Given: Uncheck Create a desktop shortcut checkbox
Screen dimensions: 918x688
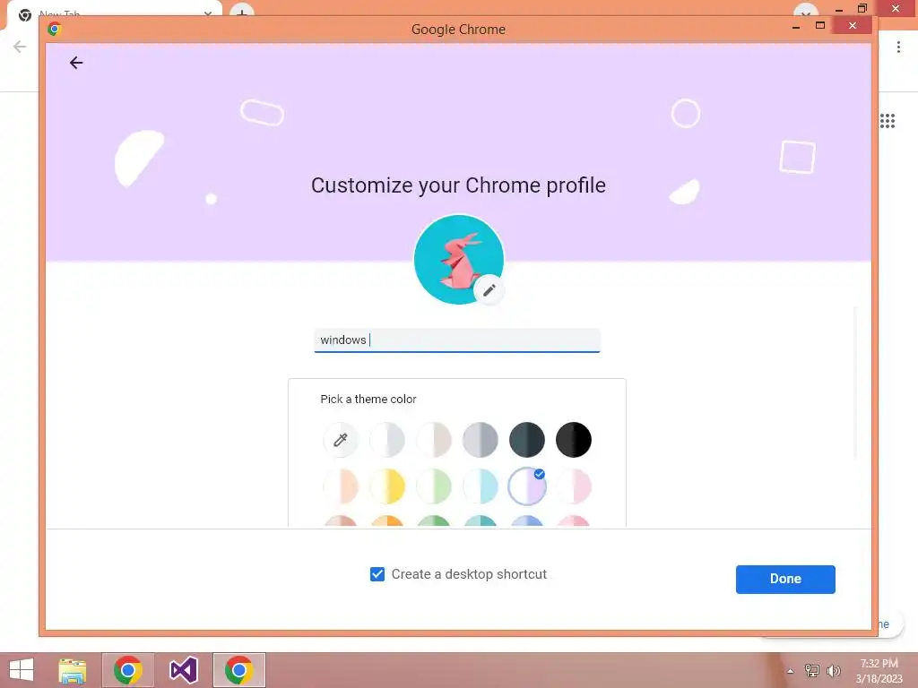Looking at the screenshot, I should [377, 574].
